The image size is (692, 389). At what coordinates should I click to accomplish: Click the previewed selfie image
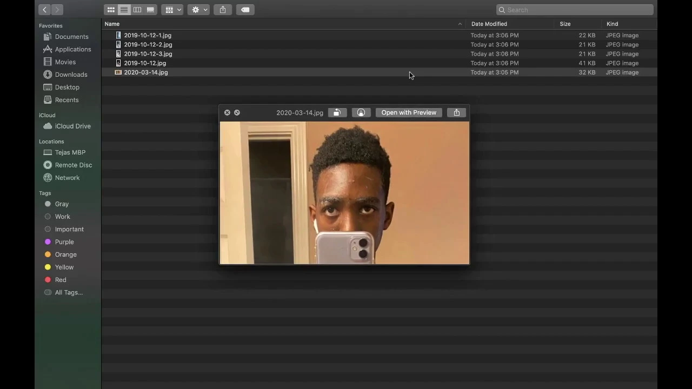[x=344, y=193]
